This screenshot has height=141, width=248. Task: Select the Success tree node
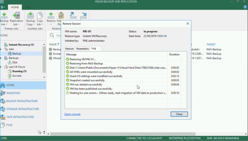[17, 76]
